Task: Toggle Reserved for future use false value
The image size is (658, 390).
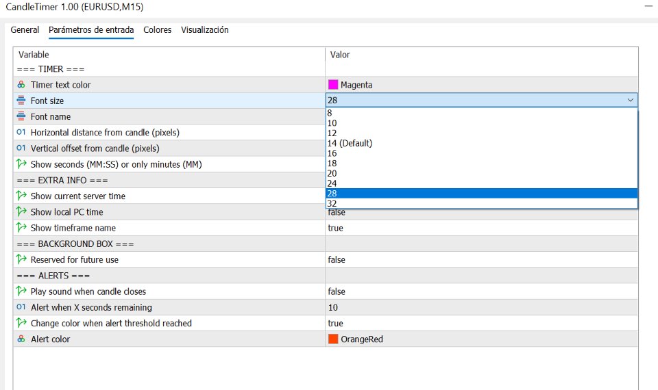Action: tap(337, 260)
